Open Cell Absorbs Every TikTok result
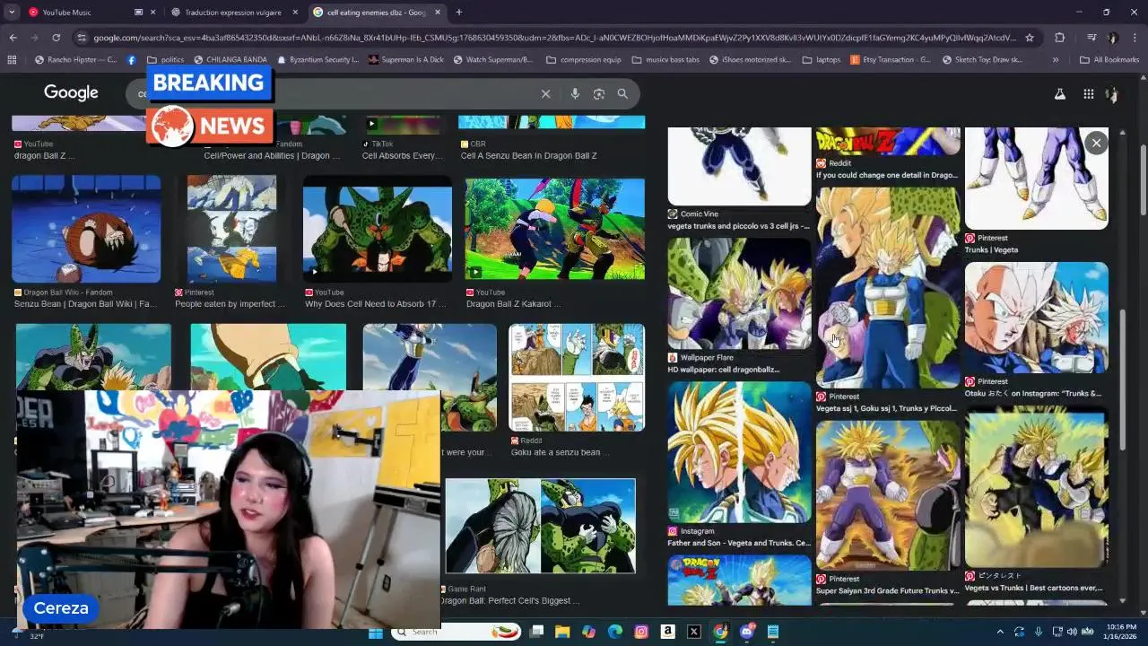The height and width of the screenshot is (646, 1148). click(x=403, y=155)
